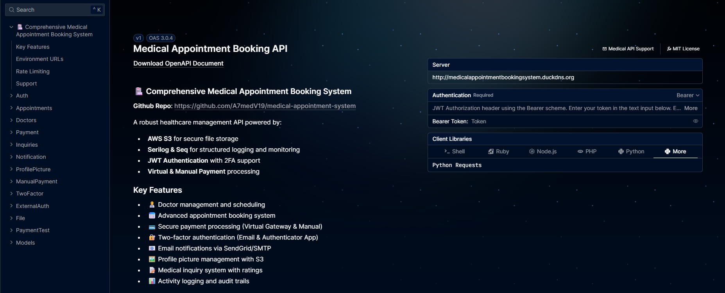Viewport: 725px width, 293px height.
Task: Choose the Node.js client library icon
Action: point(532,151)
